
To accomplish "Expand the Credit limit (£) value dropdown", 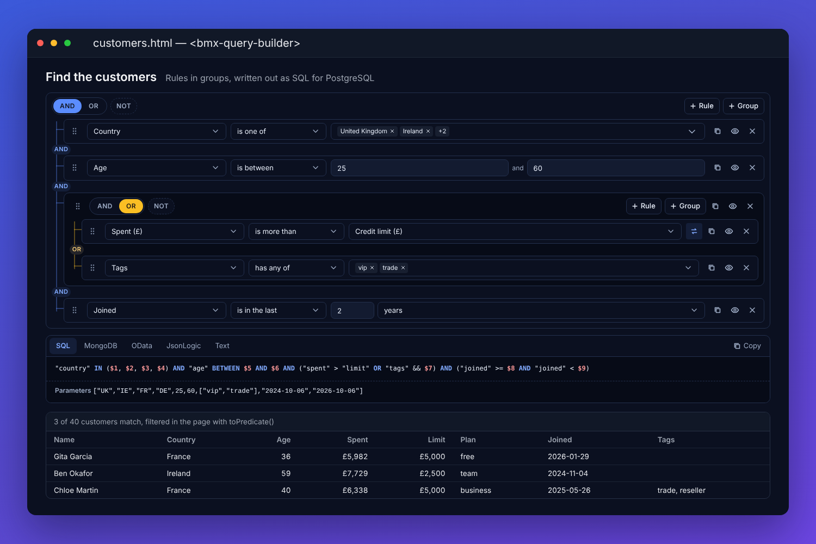I will pos(515,231).
